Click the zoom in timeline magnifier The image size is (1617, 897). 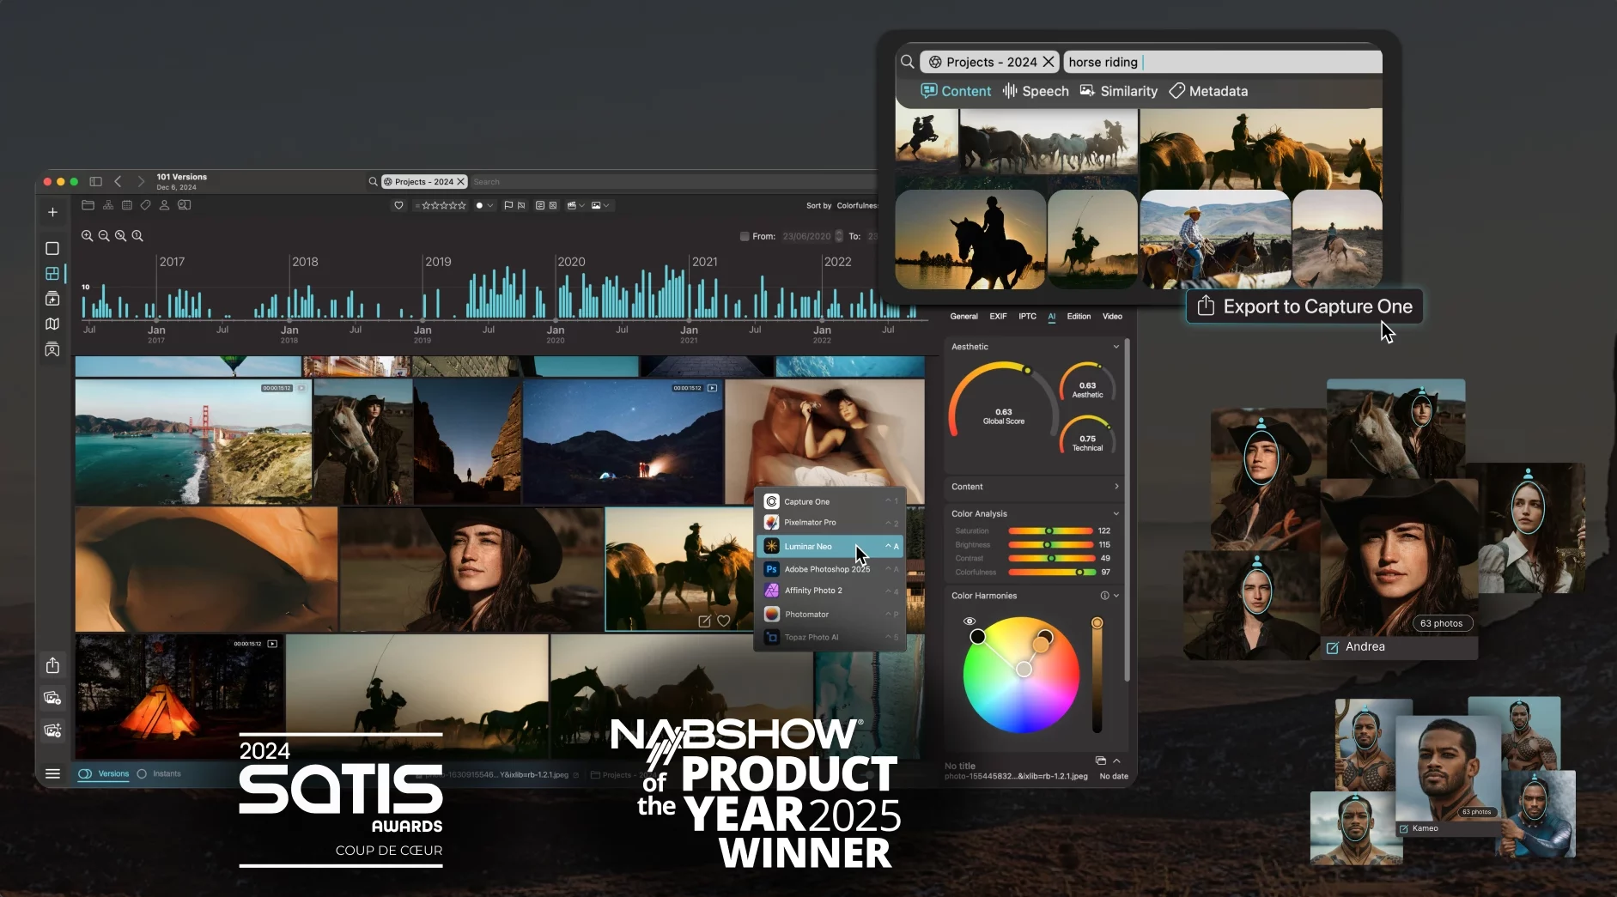coord(87,236)
